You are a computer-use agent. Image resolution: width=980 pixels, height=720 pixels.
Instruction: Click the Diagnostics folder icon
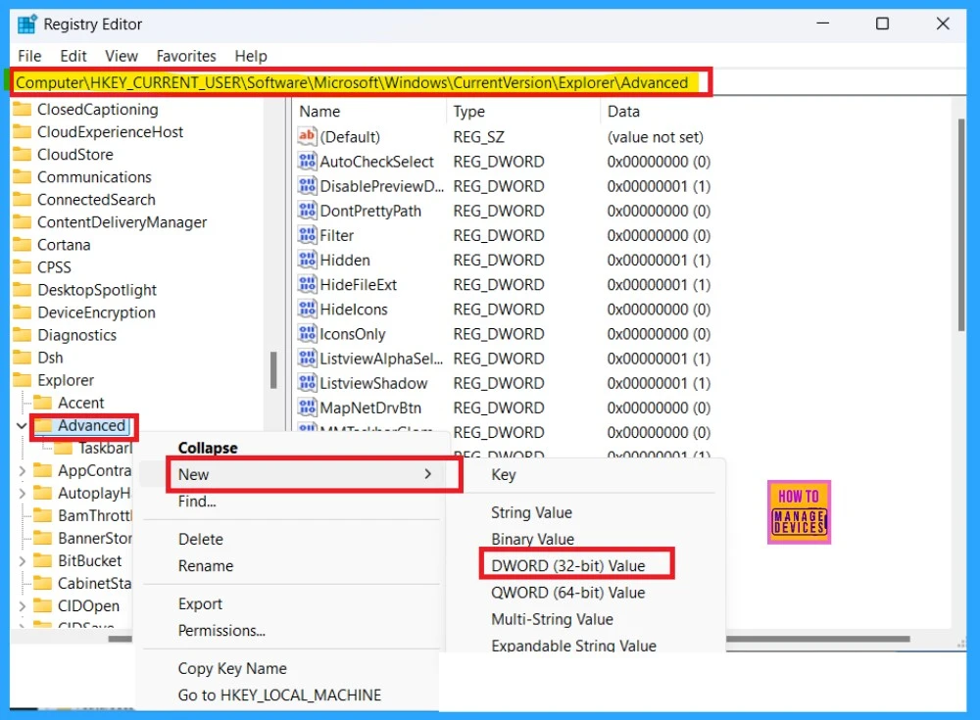pos(22,335)
